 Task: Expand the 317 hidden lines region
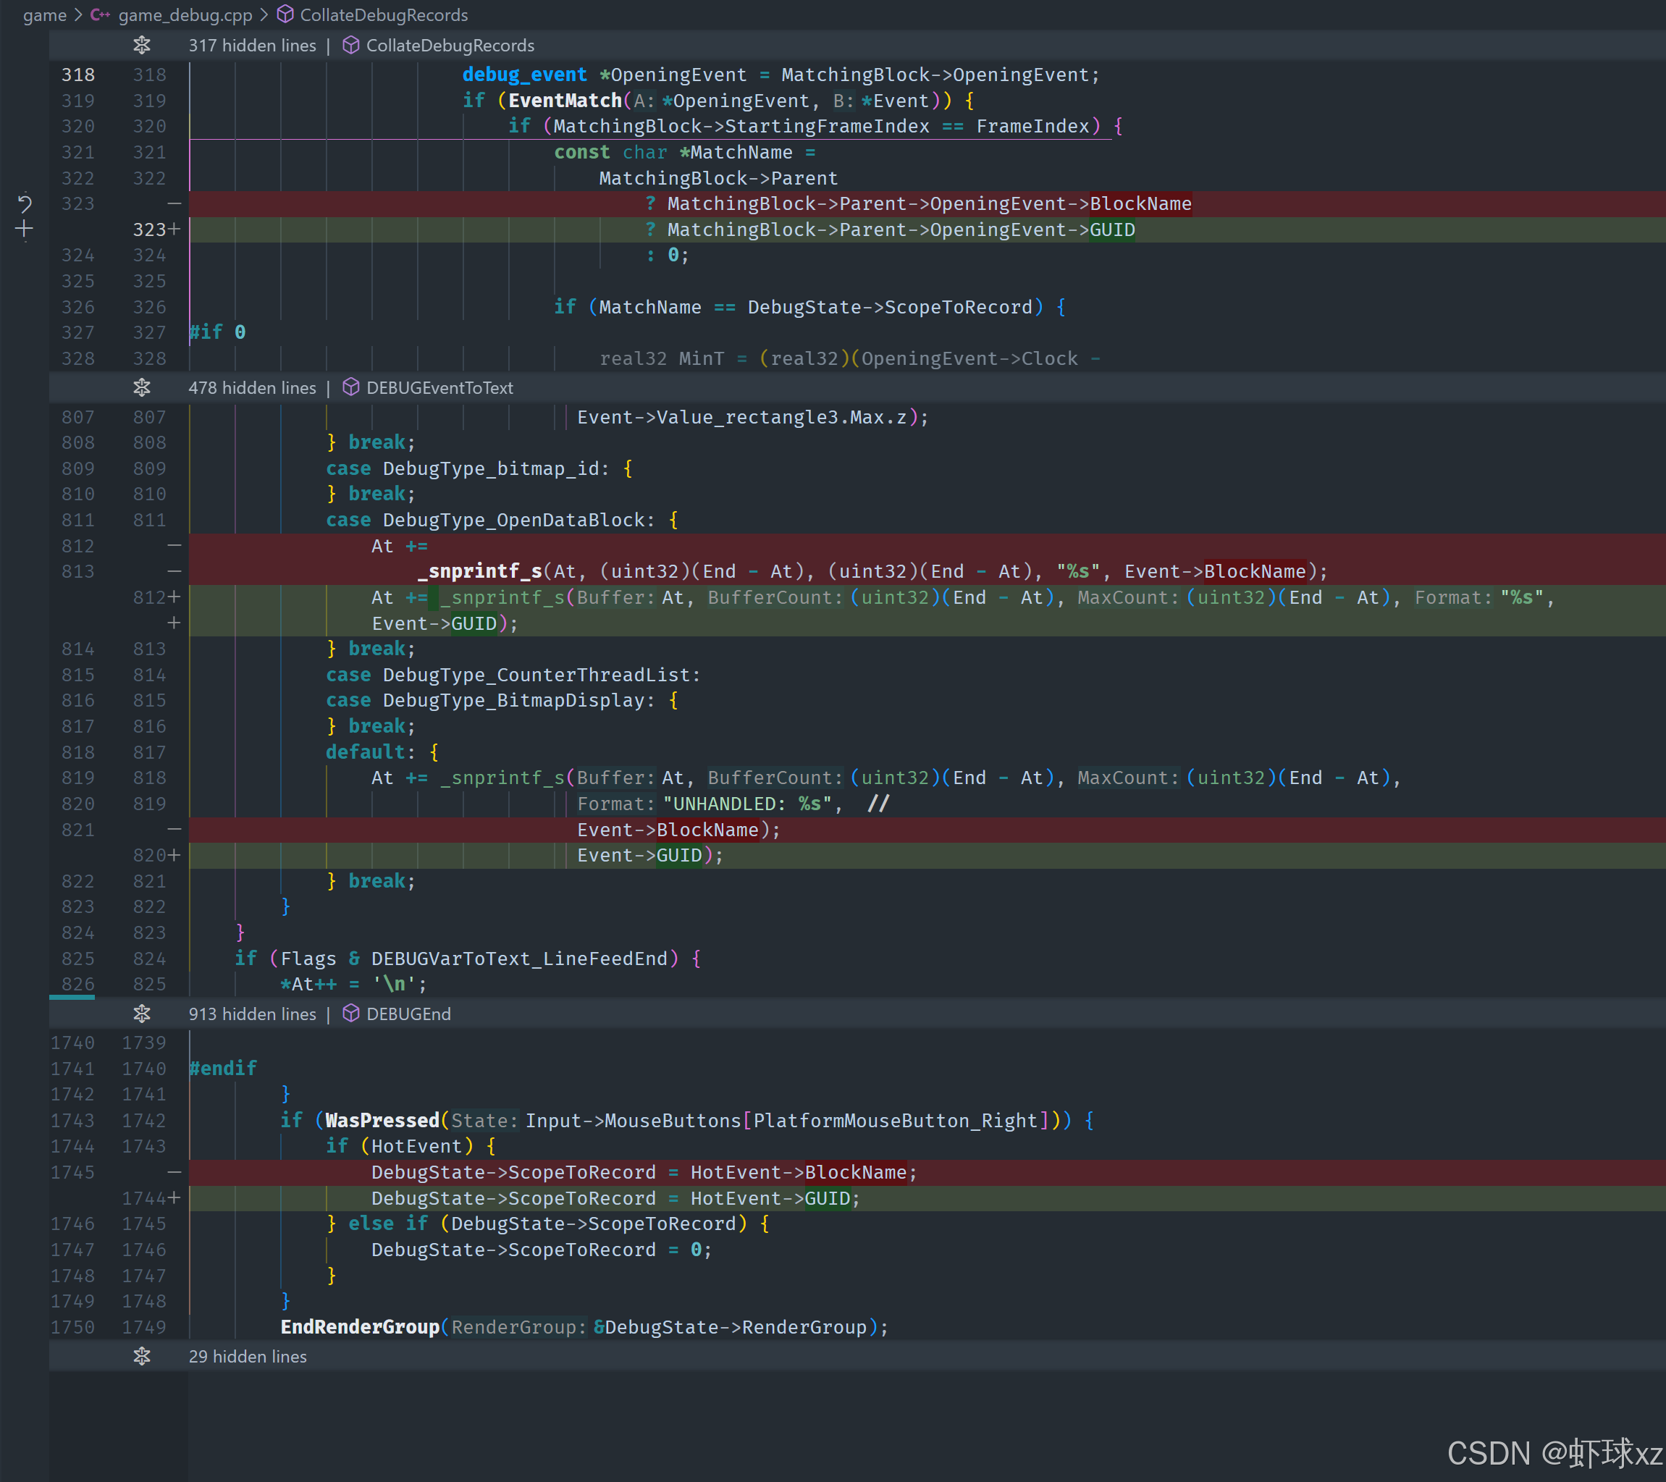click(x=142, y=45)
